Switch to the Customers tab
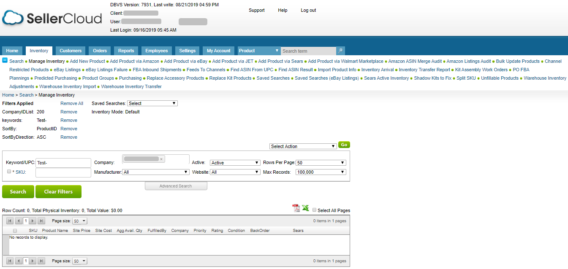 click(x=71, y=51)
